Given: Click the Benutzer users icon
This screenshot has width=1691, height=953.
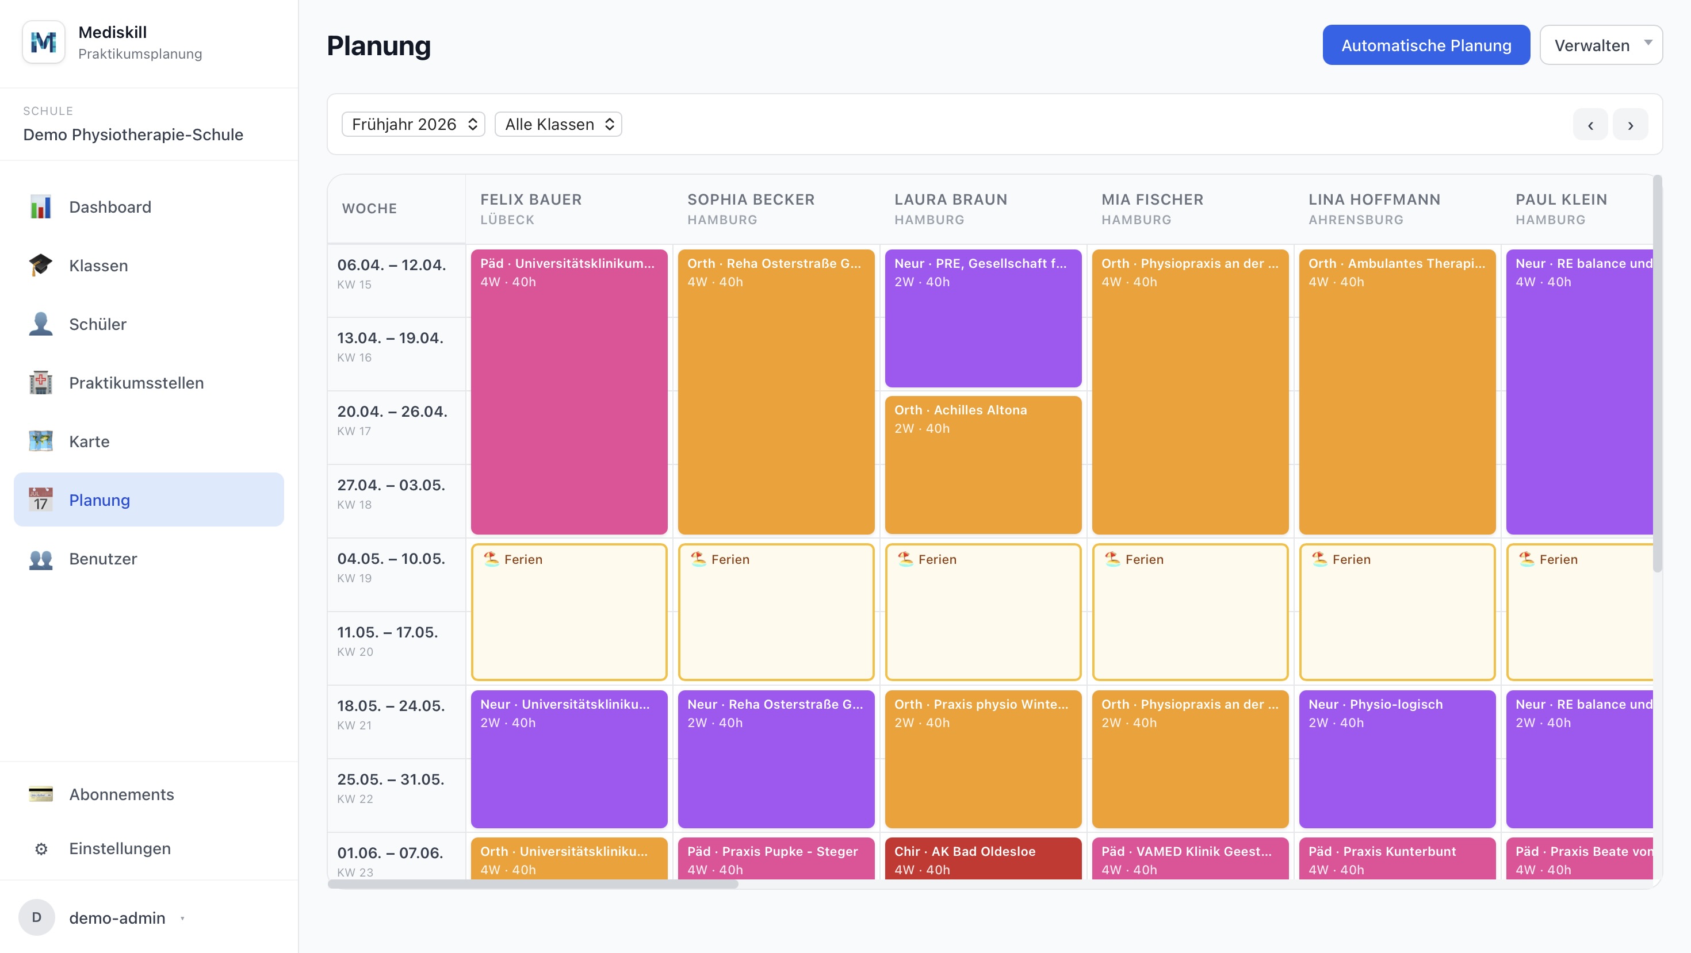Looking at the screenshot, I should click(x=41, y=559).
